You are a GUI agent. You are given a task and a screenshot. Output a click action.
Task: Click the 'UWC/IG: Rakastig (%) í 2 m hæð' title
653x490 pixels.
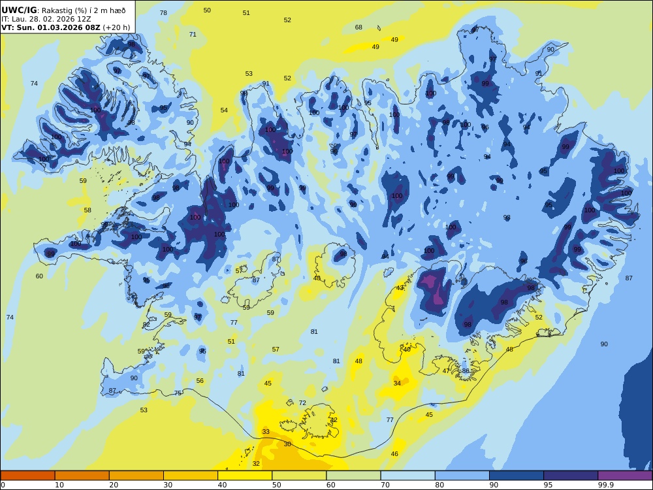(63, 11)
